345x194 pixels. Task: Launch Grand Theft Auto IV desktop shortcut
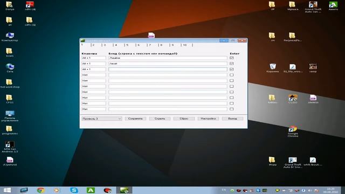pos(293,162)
